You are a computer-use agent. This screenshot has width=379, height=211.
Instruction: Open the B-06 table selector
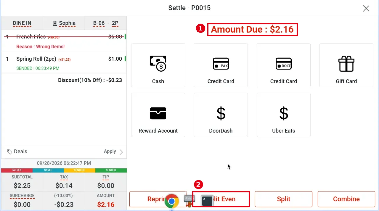[x=99, y=23]
